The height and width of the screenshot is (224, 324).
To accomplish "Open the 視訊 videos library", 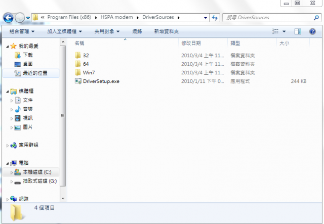I will coord(28,118).
